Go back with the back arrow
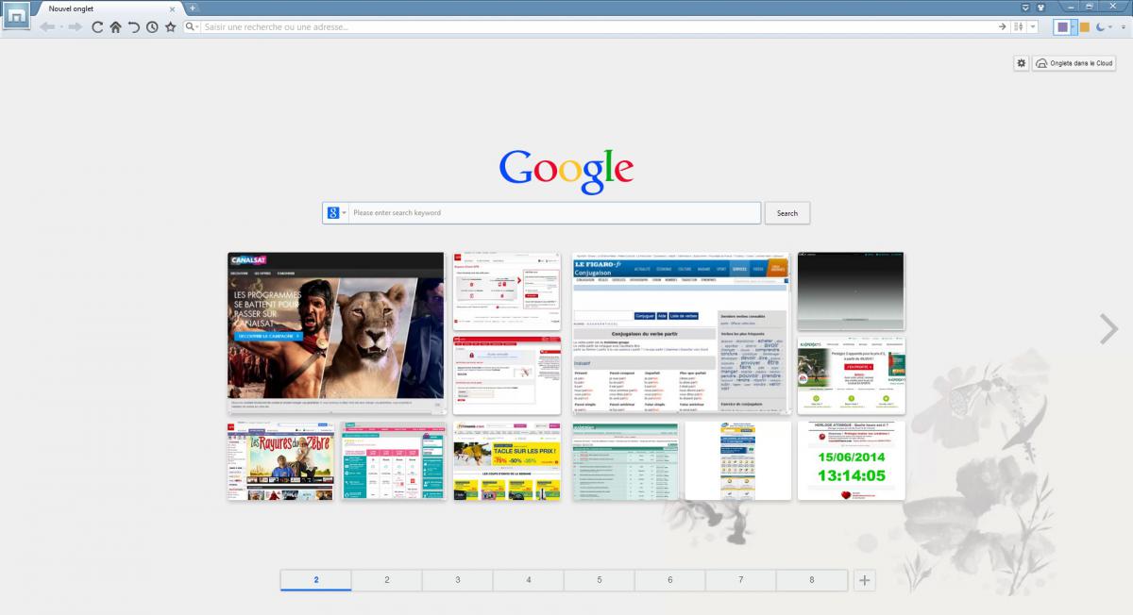Screen dimensions: 1133x615 click(x=47, y=27)
